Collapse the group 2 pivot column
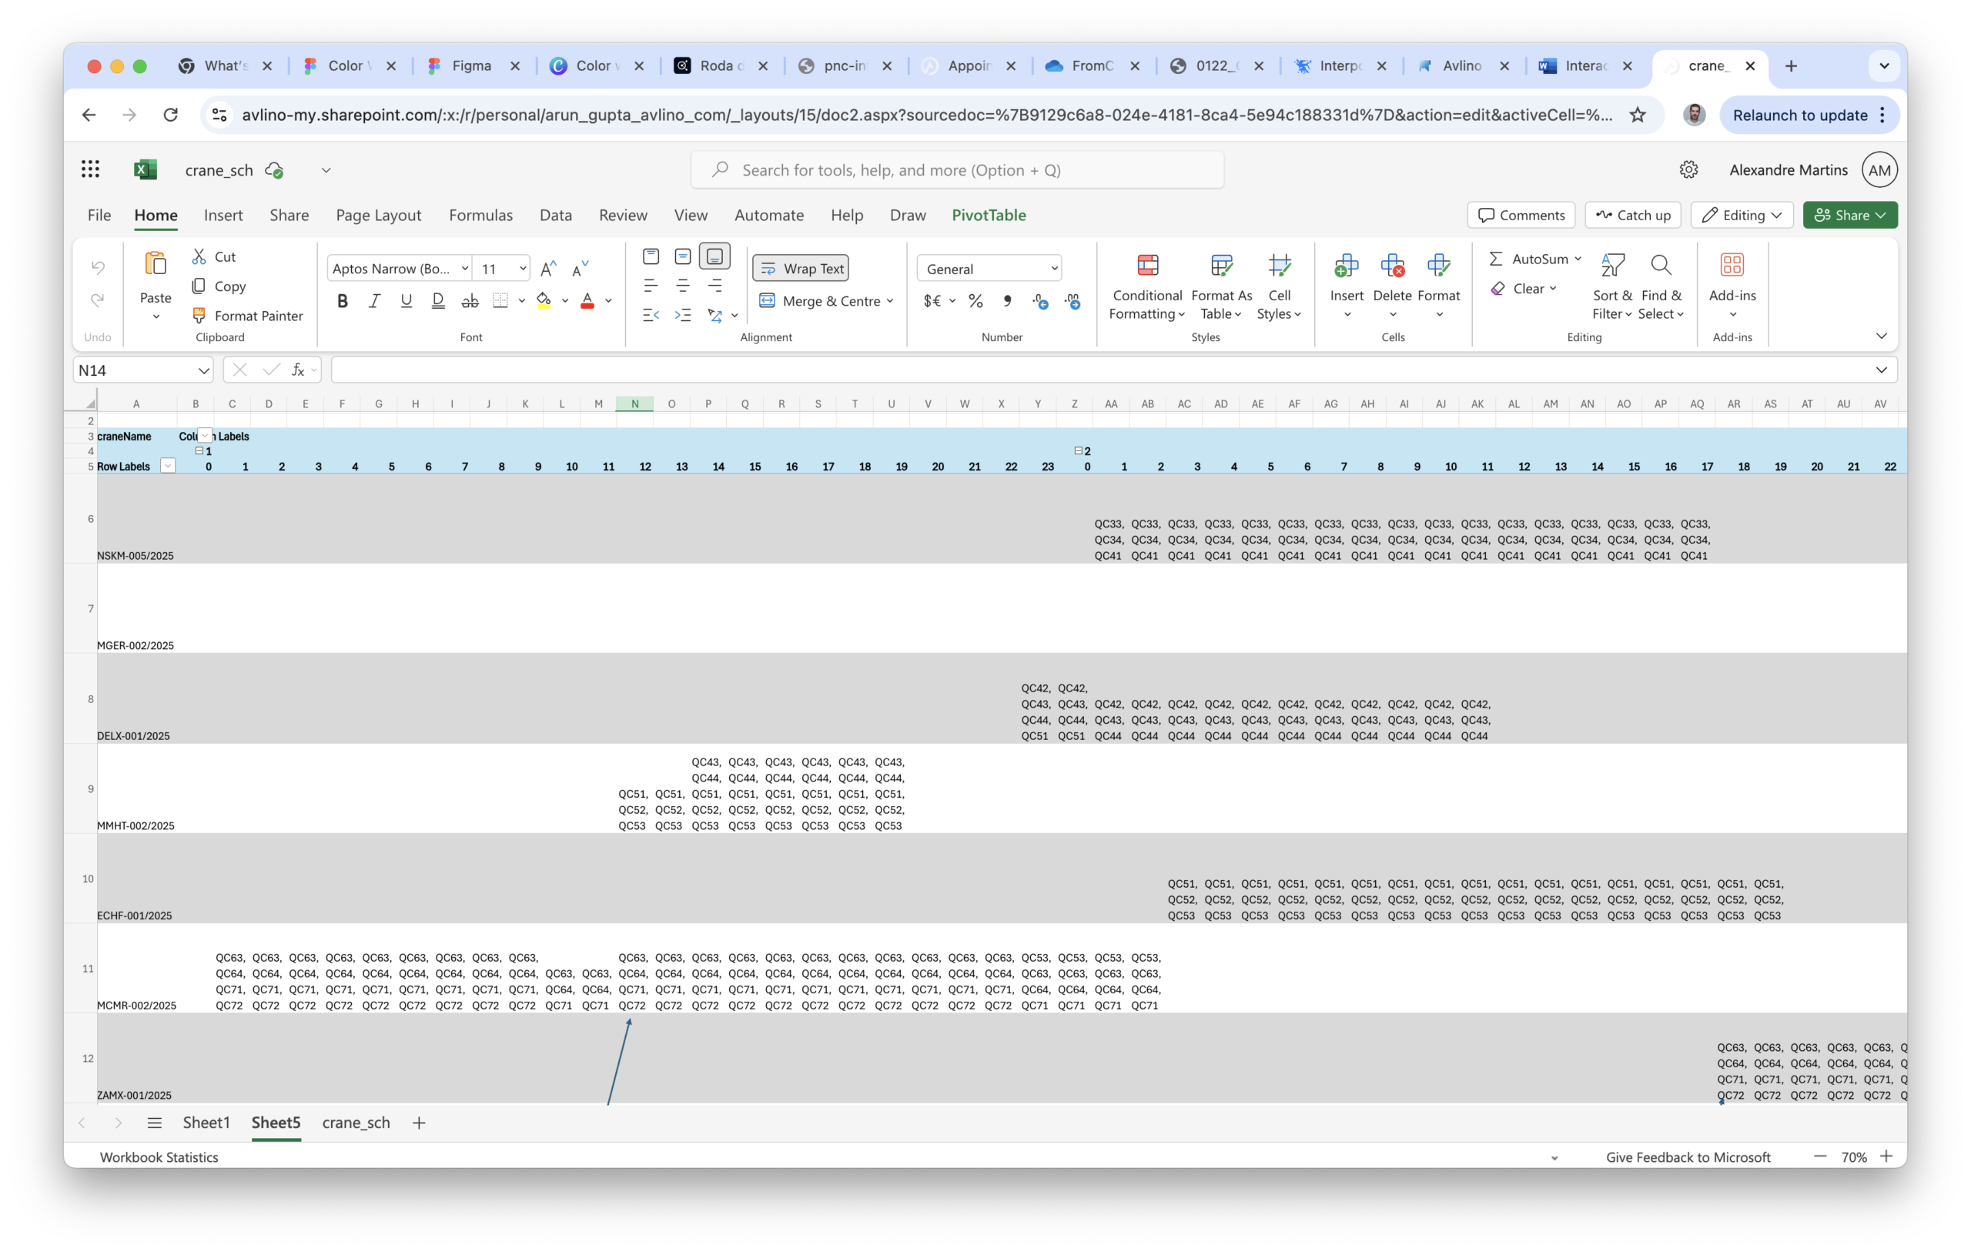 click(1078, 451)
